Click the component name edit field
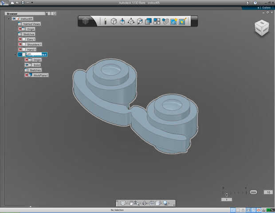This screenshot has height=213, width=275. [34, 54]
